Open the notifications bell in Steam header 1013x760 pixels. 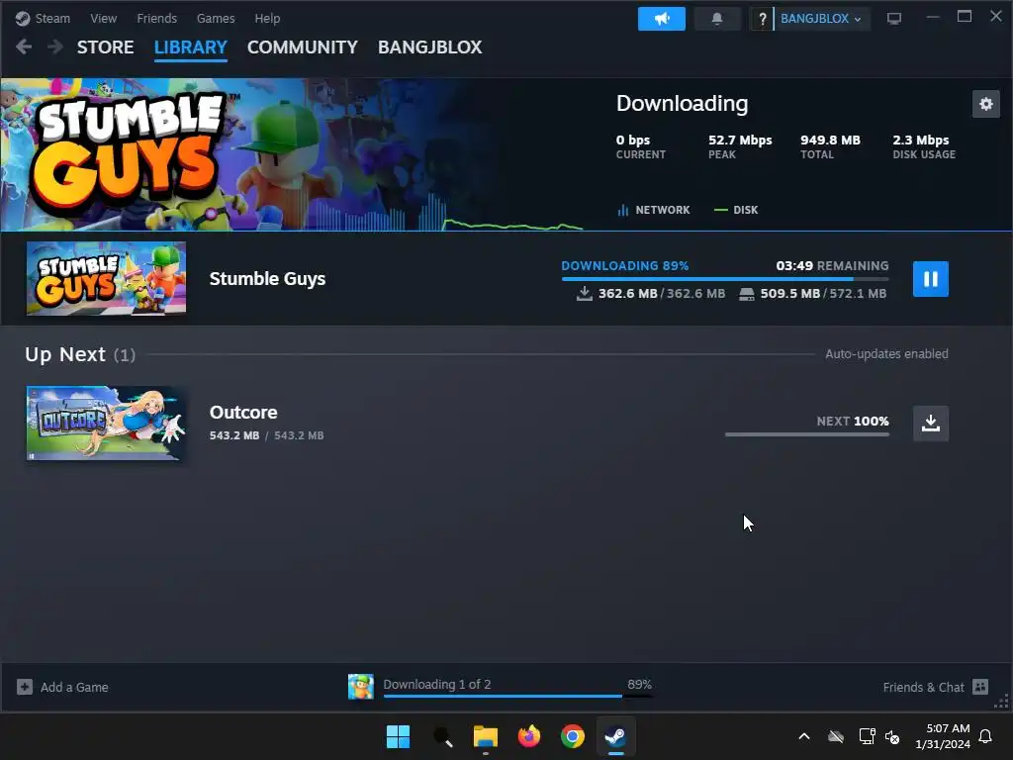(717, 19)
